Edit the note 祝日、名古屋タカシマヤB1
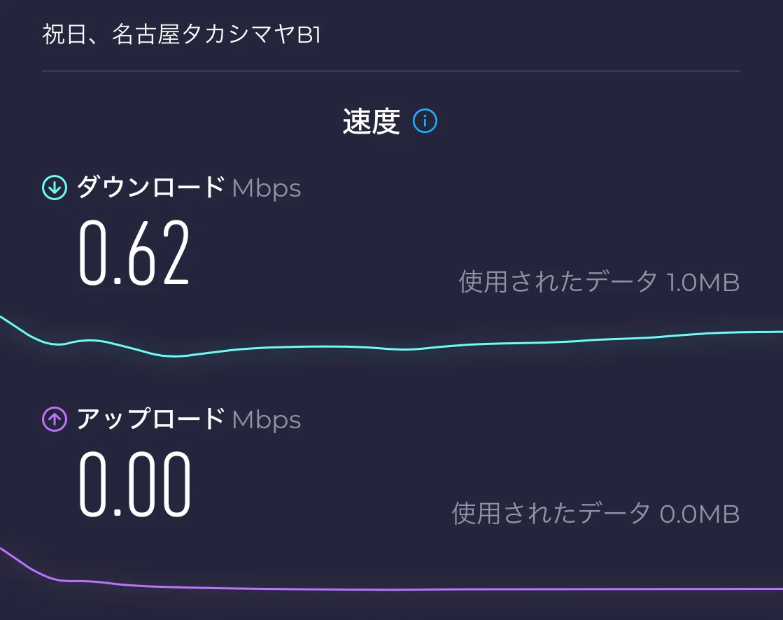This screenshot has height=620, width=783. 181,35
